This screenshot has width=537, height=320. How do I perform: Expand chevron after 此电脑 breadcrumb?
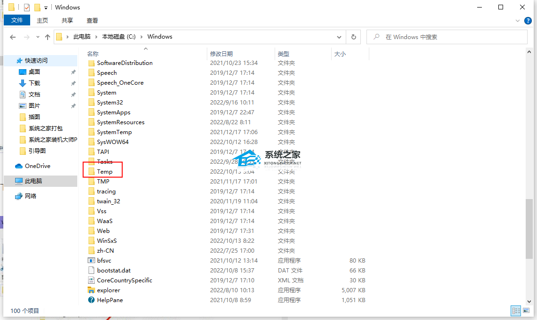pyautogui.click(x=96, y=37)
